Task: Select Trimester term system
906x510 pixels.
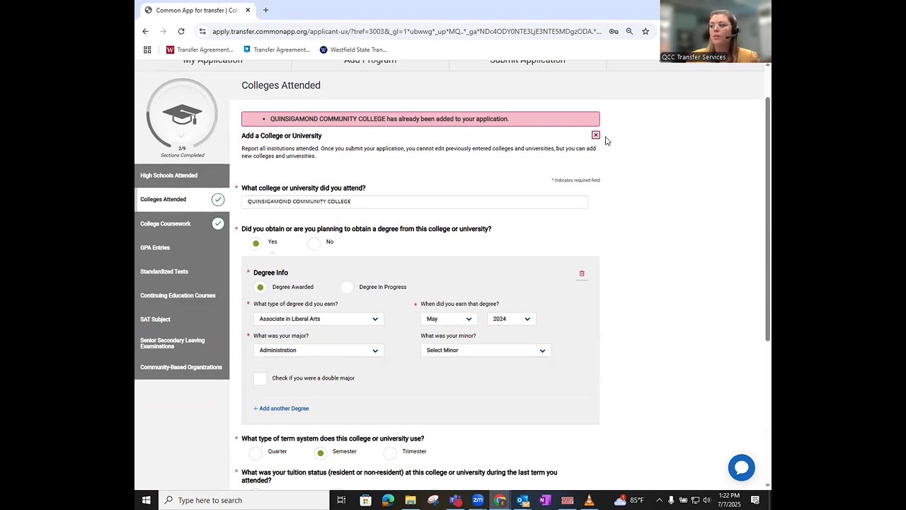Action: (390, 453)
